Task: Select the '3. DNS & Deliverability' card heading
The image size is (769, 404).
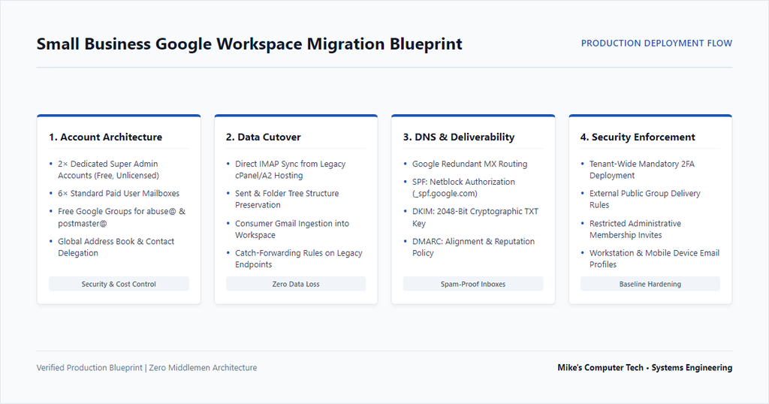Action: [x=459, y=137]
